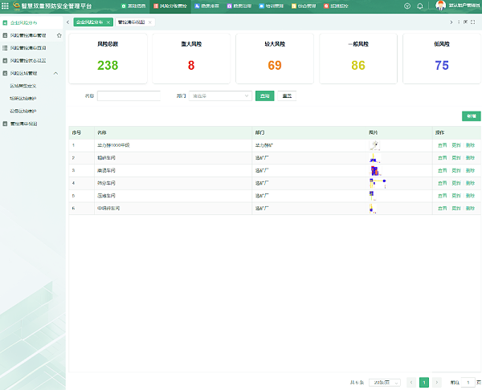Click the blue 隐患排查 module icon
Image resolution: width=482 pixels, height=390 pixels.
click(x=197, y=6)
